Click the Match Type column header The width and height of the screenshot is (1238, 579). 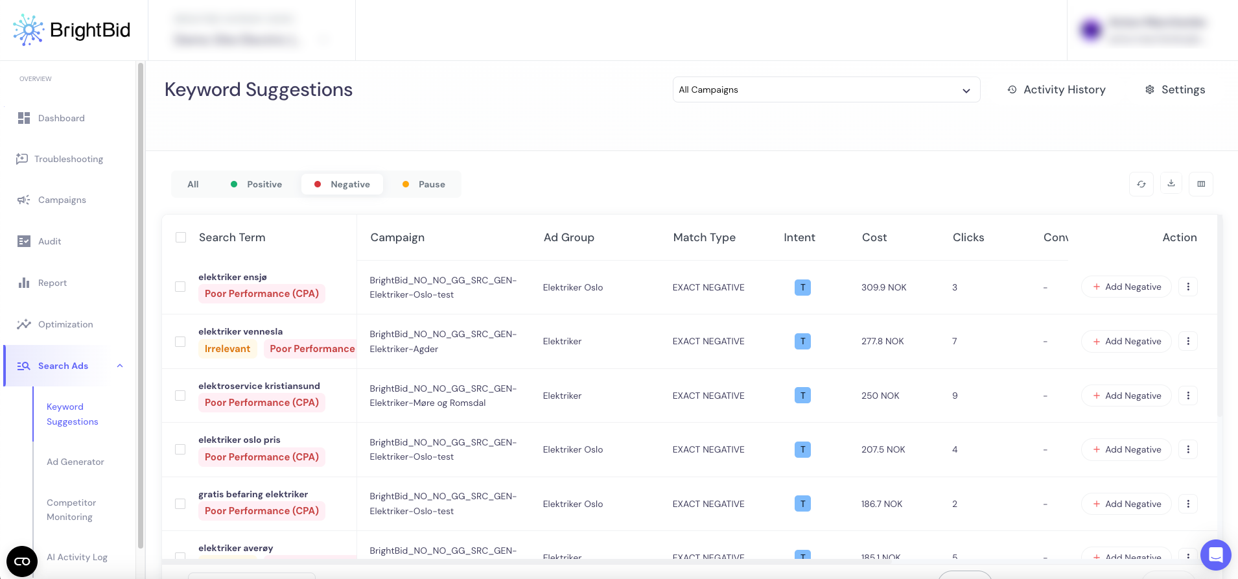[705, 237]
